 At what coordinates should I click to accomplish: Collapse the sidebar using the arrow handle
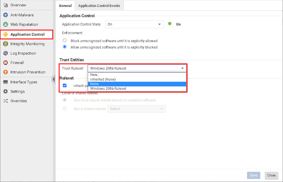[53, 79]
